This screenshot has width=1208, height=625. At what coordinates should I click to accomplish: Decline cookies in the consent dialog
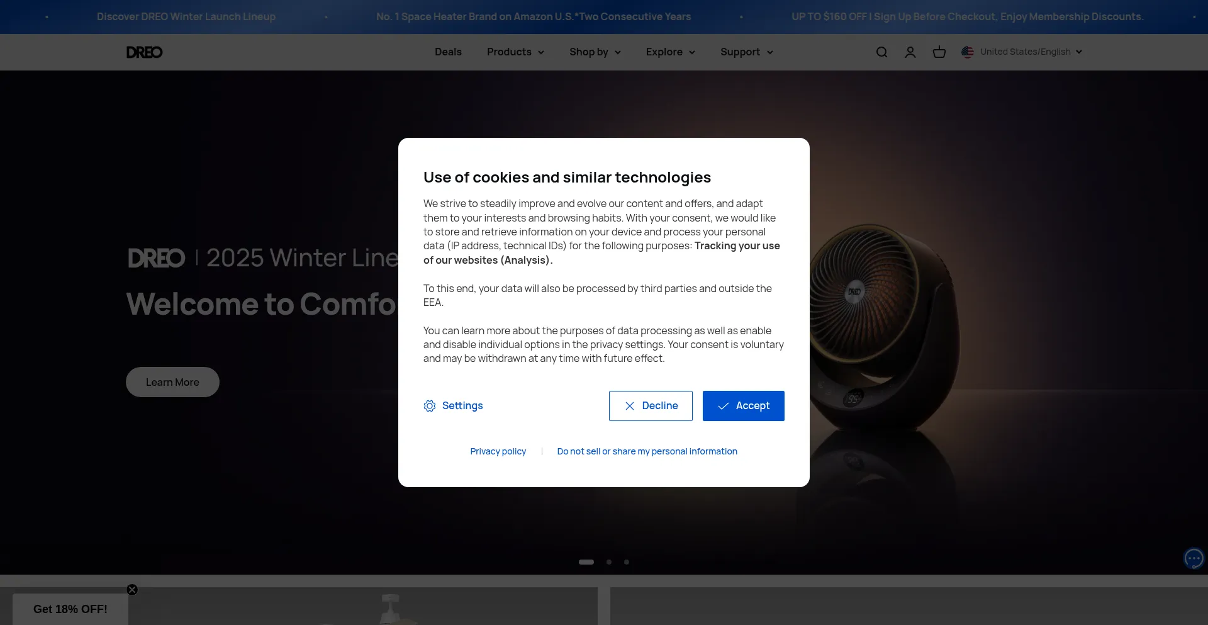(651, 406)
